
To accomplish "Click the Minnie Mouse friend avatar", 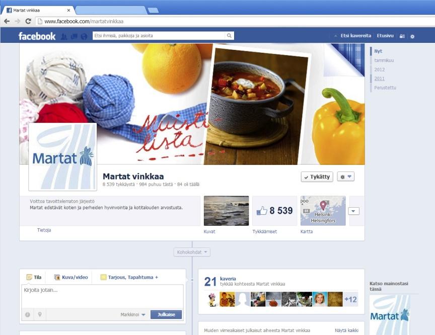I will pyautogui.click(x=211, y=299).
